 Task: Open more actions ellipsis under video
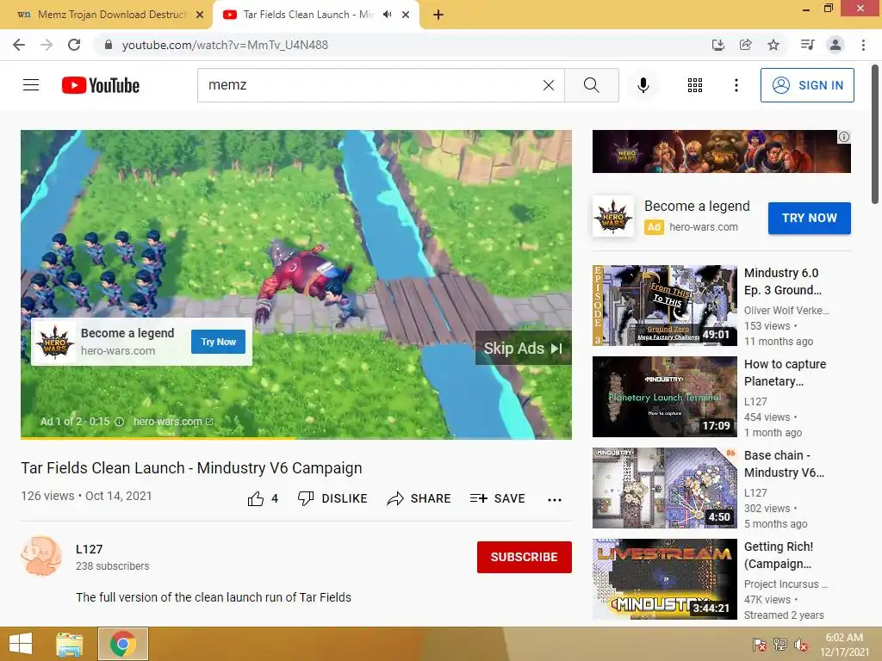tap(555, 500)
